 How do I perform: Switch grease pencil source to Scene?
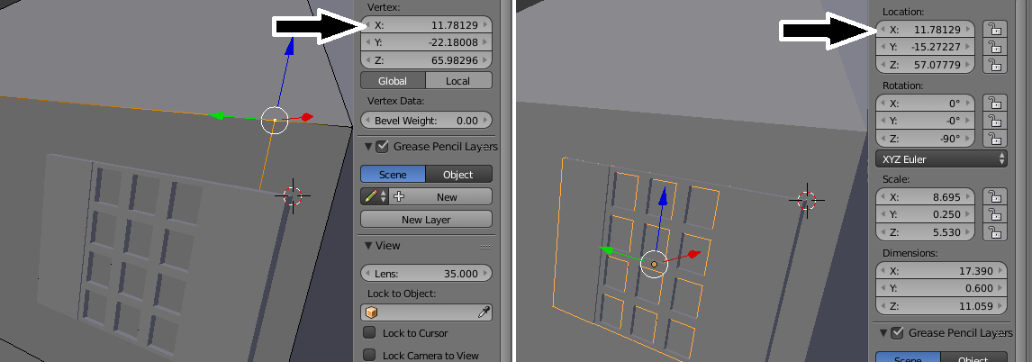click(393, 175)
